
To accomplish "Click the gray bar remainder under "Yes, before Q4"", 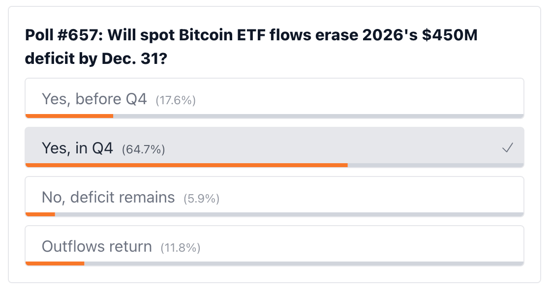I will tap(318, 116).
